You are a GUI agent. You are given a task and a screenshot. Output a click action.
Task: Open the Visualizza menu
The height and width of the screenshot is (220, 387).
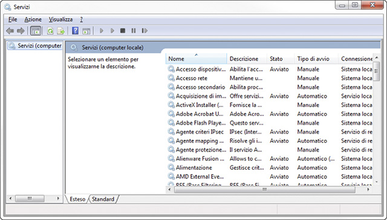60,19
